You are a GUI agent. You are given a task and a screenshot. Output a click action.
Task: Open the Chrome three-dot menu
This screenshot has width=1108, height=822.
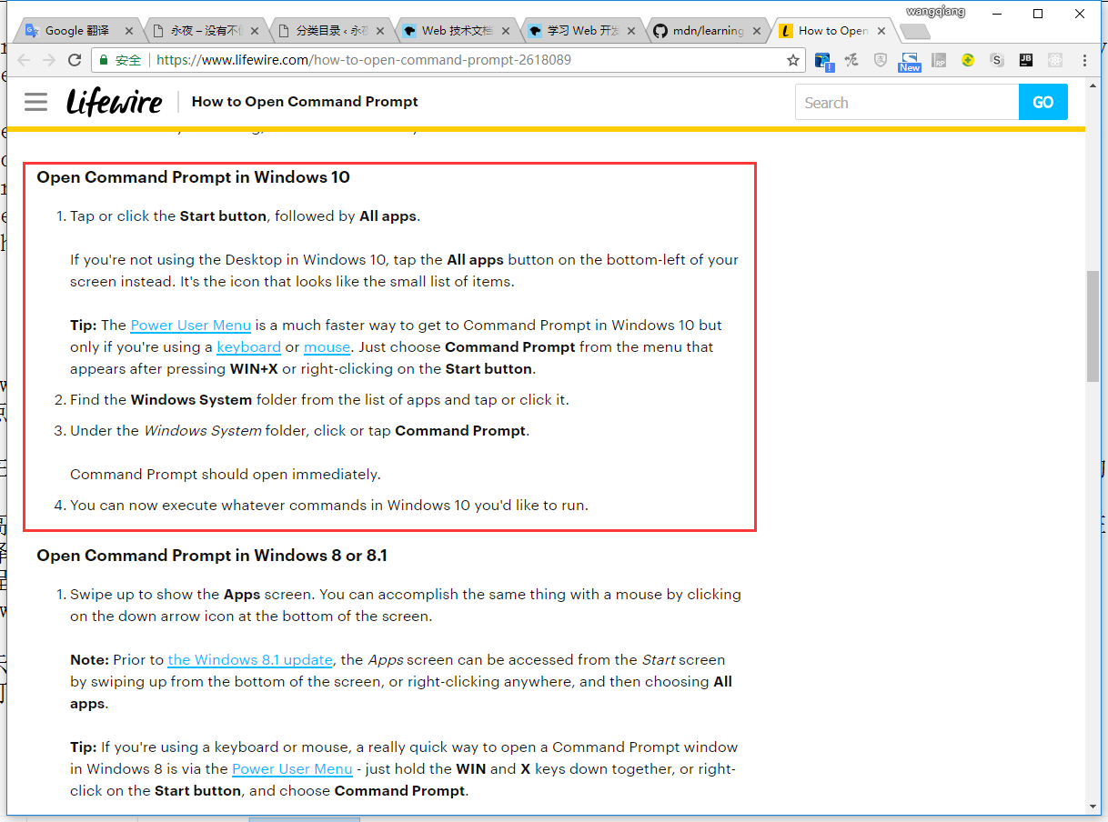(x=1084, y=60)
